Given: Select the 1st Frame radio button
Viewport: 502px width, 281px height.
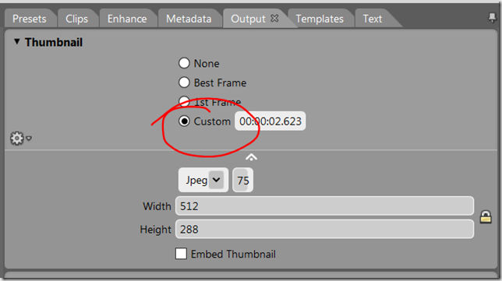Looking at the screenshot, I should point(184,102).
